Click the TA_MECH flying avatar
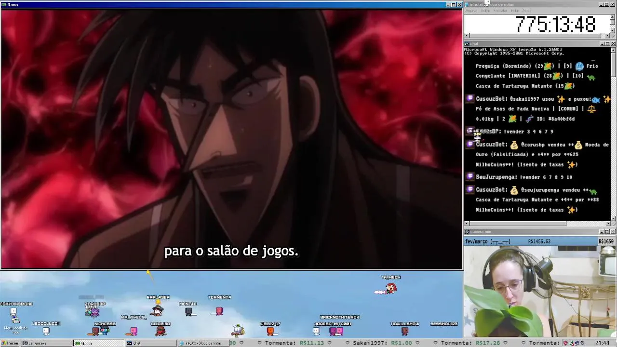 (386, 288)
